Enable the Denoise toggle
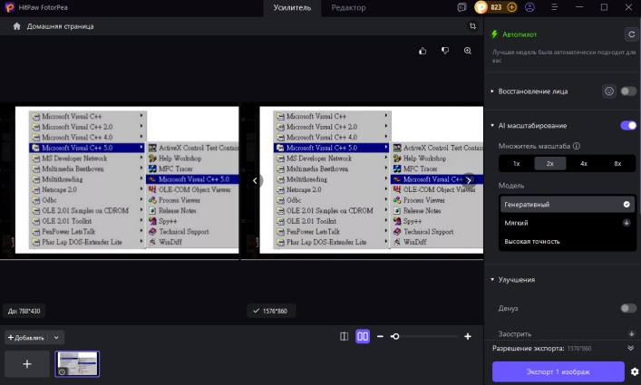641x385 pixels. [627, 308]
